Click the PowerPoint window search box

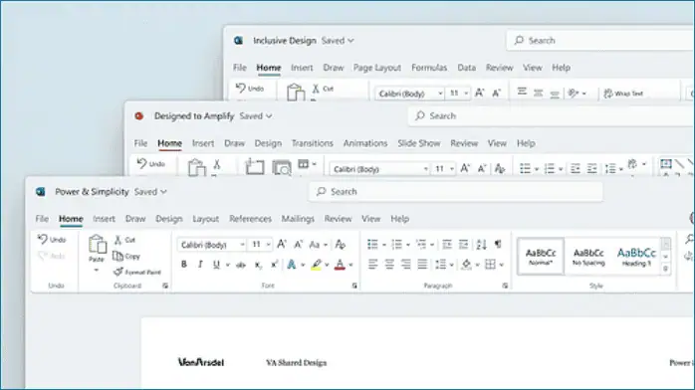[x=551, y=116]
